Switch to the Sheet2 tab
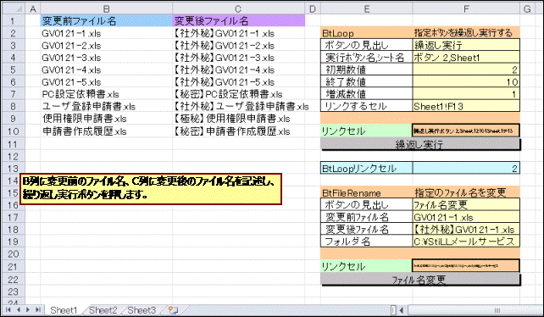Image resolution: width=544 pixels, height=317 pixels. pyautogui.click(x=103, y=310)
